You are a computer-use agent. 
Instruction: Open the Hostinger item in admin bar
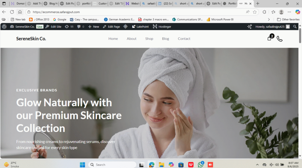pyautogui.click(x=162, y=26)
